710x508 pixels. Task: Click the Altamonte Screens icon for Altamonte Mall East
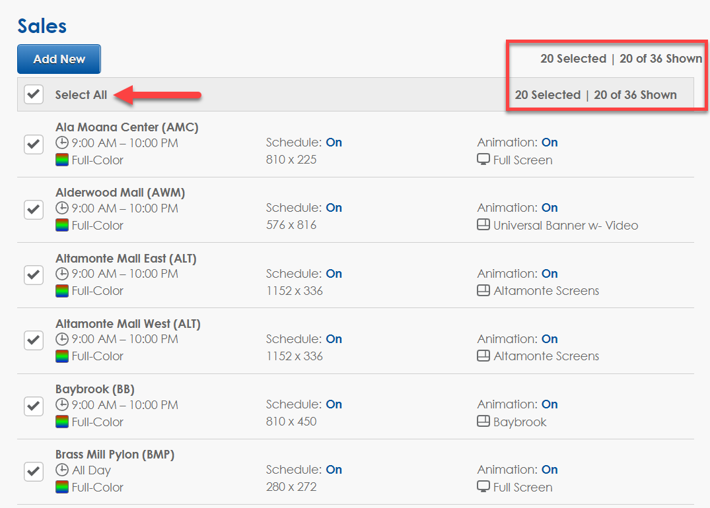tap(483, 290)
